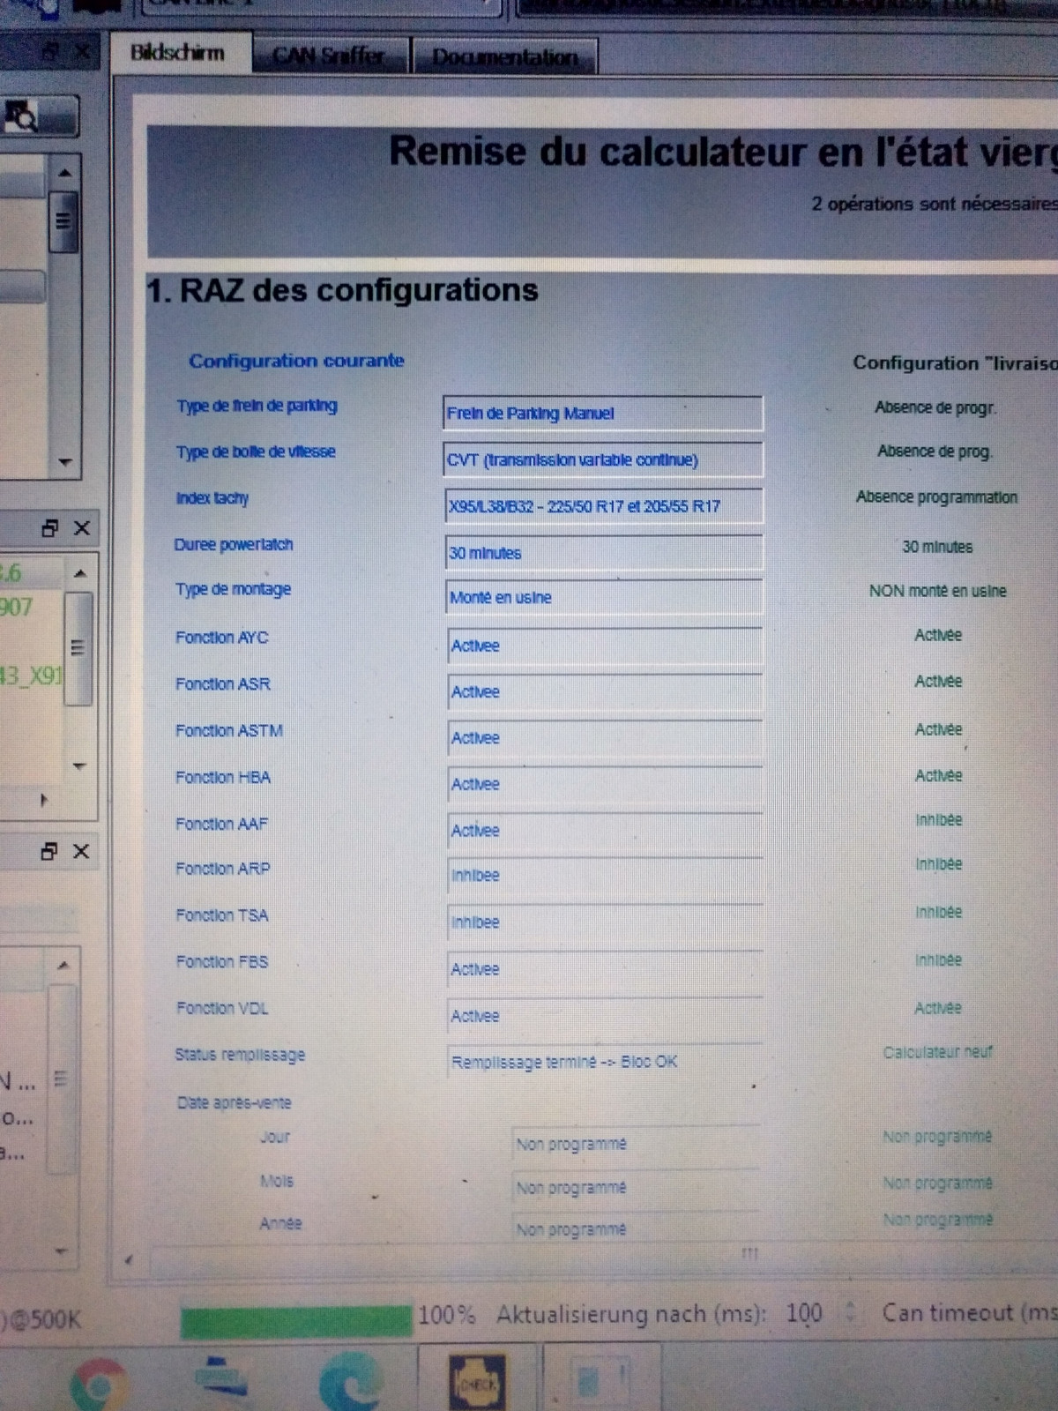1058x1411 pixels.
Task: Click the 'Configuration courante' column header
Action: pos(296,361)
